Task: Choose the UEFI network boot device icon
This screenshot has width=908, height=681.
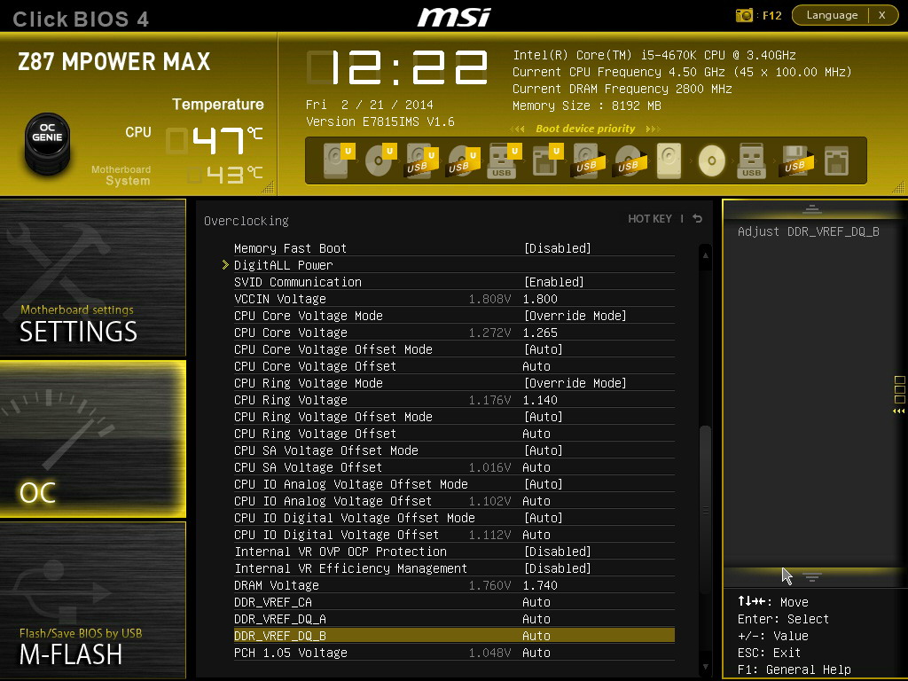Action: coord(546,160)
